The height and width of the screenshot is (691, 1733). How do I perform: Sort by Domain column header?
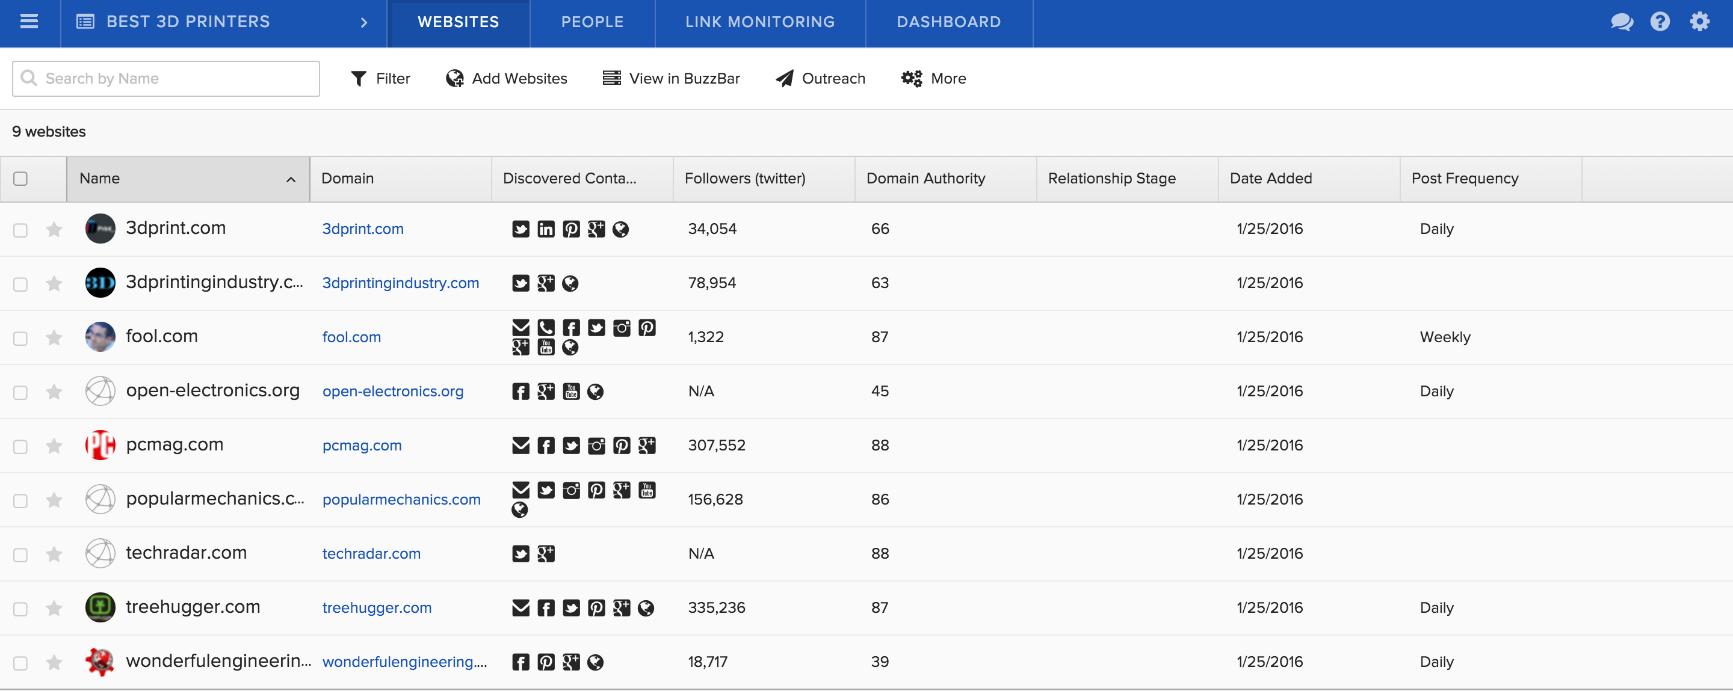(x=400, y=179)
